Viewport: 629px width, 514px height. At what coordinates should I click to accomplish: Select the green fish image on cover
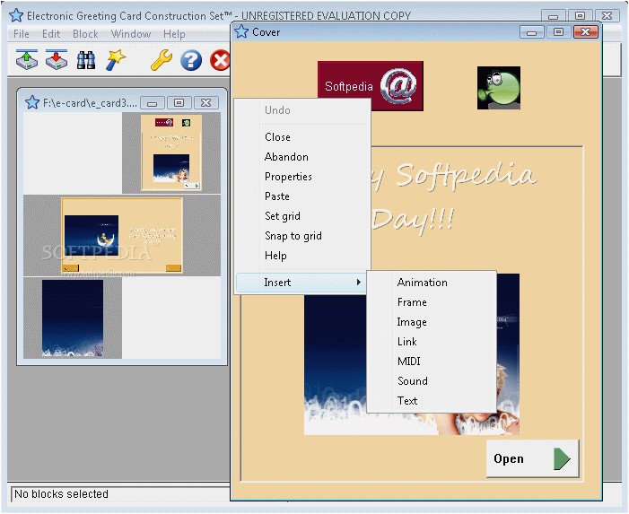pyautogui.click(x=499, y=88)
